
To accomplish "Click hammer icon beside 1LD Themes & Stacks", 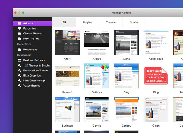I will (20, 65).
